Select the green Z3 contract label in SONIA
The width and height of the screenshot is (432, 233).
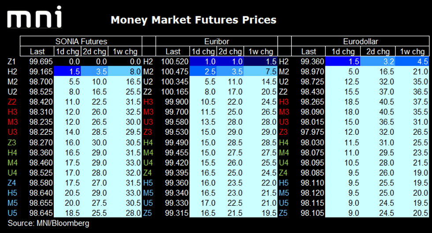[12, 142]
